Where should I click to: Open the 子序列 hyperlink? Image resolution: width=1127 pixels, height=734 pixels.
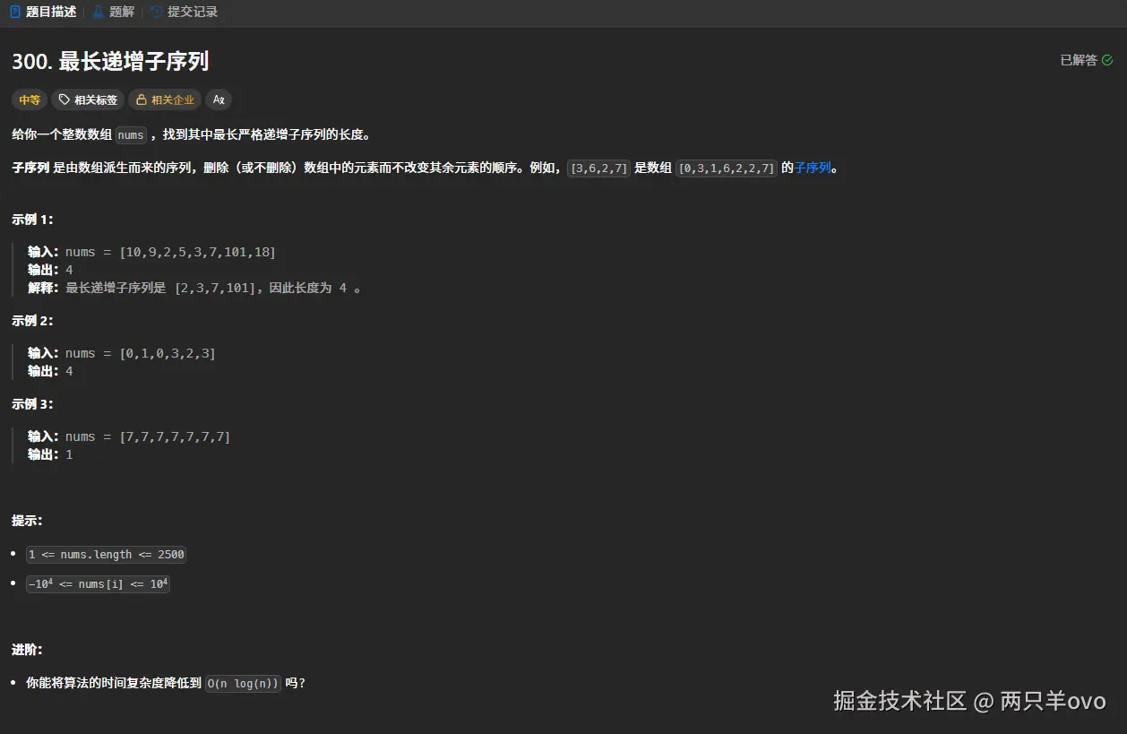(813, 168)
